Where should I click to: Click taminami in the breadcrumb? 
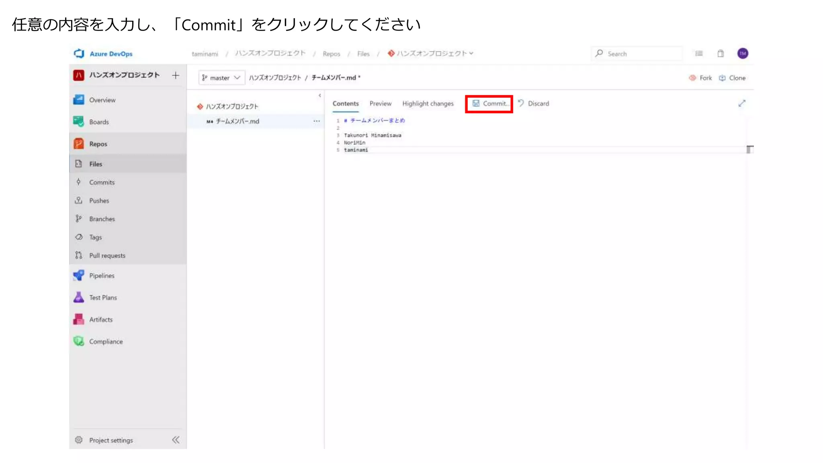pos(205,54)
